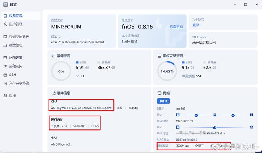Click the 全双工 duplex mode text
Image resolution: width=262 pixels, height=153 pixels.
click(199, 146)
